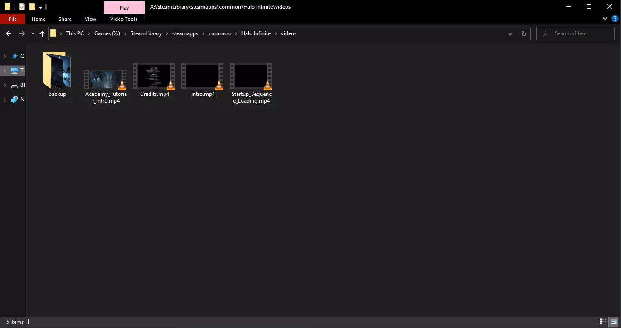Click the videos breadcrumb segment

point(289,33)
